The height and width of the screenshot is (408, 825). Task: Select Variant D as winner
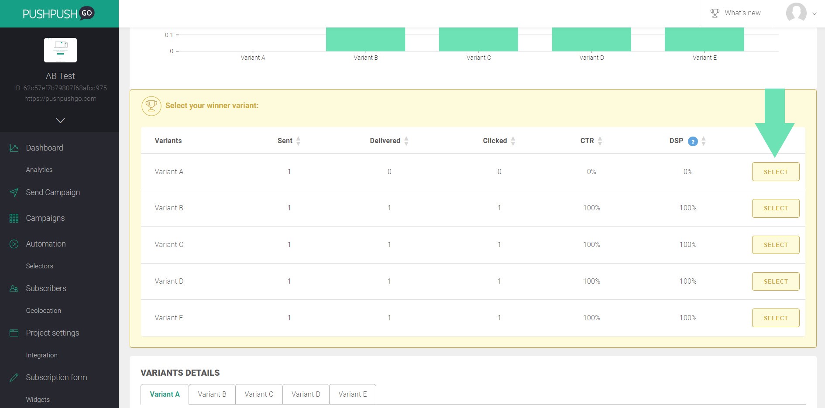pyautogui.click(x=776, y=281)
